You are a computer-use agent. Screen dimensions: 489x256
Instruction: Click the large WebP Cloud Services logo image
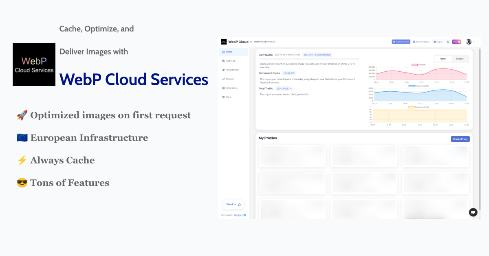coord(34,64)
